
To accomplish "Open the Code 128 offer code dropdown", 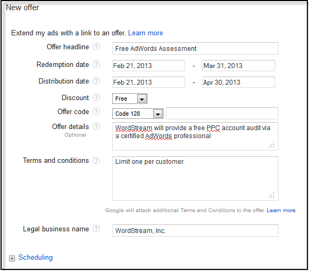I will tap(138, 114).
